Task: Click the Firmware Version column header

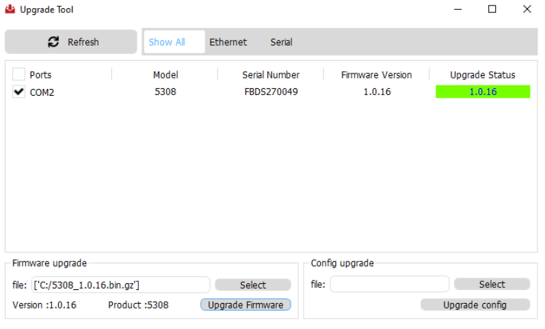Action: pos(377,75)
